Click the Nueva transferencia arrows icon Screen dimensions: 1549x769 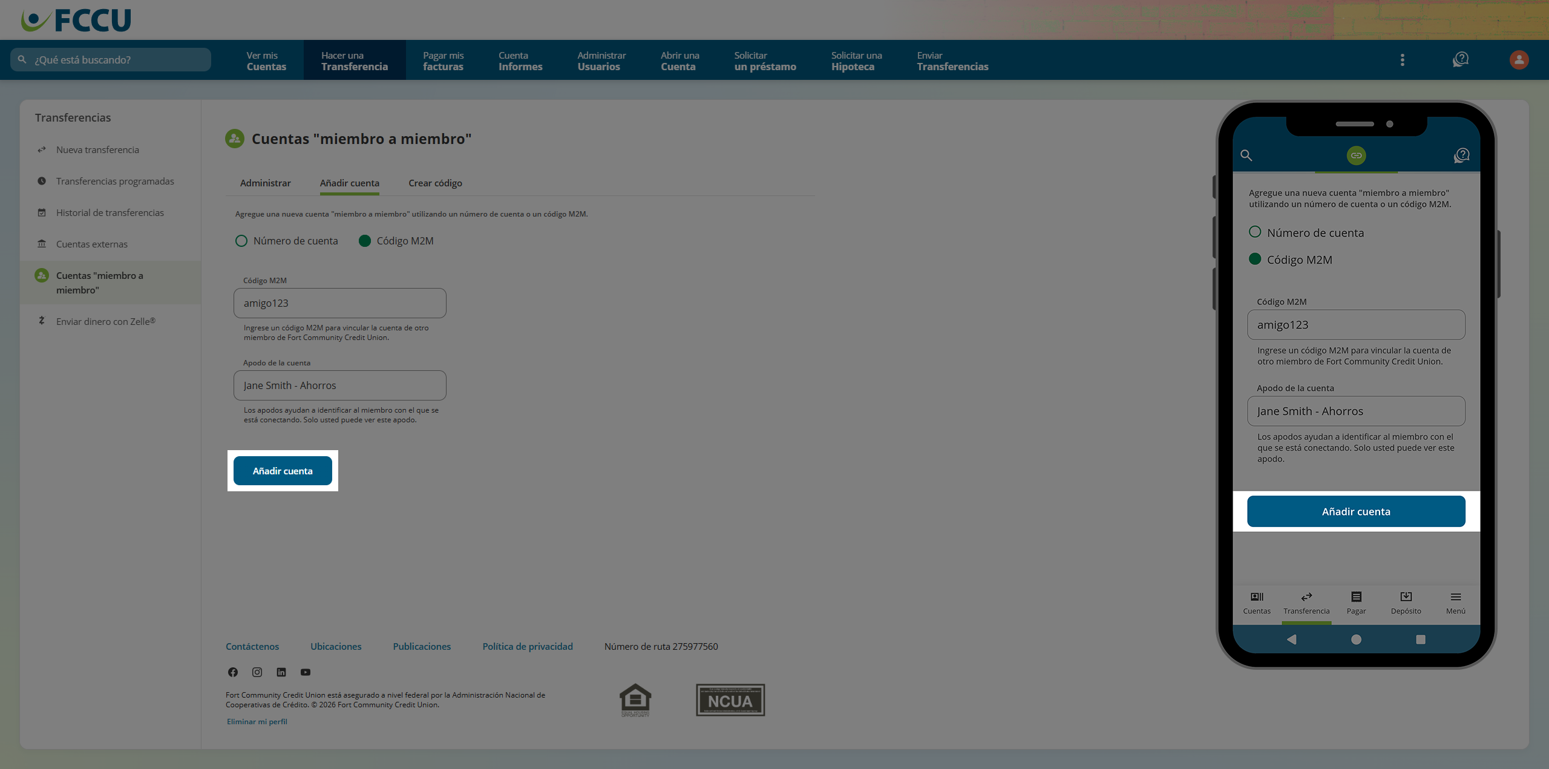[x=42, y=149]
